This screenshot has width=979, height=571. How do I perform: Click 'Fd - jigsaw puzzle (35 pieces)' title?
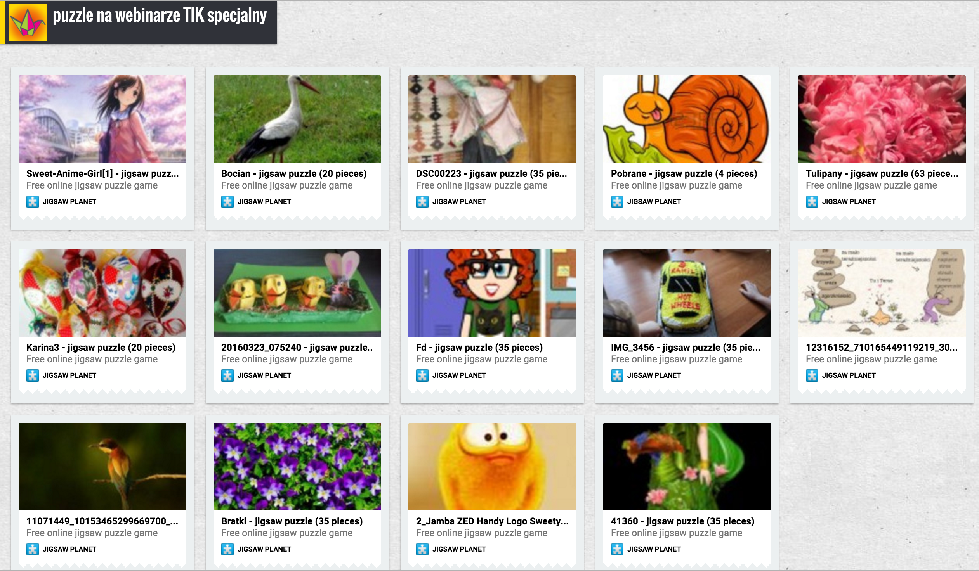point(479,348)
